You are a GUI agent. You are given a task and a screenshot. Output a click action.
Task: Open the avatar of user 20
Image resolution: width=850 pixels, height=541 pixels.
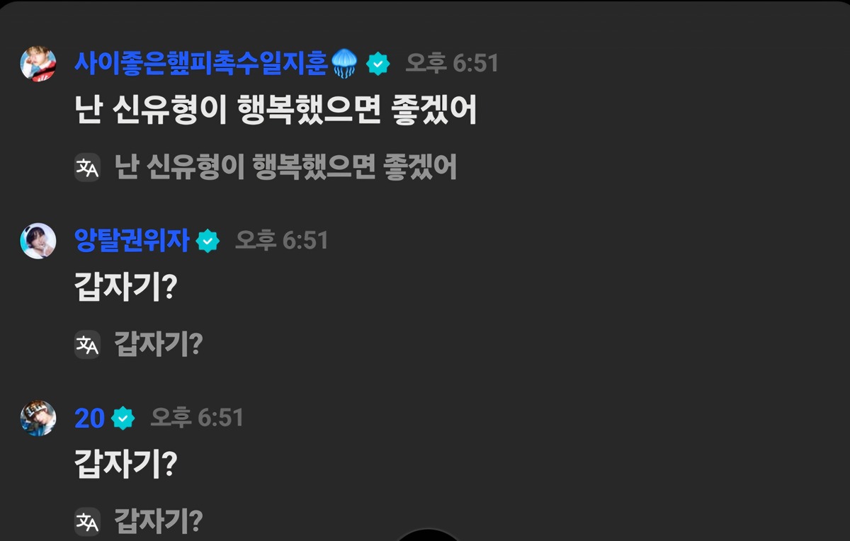click(x=38, y=418)
